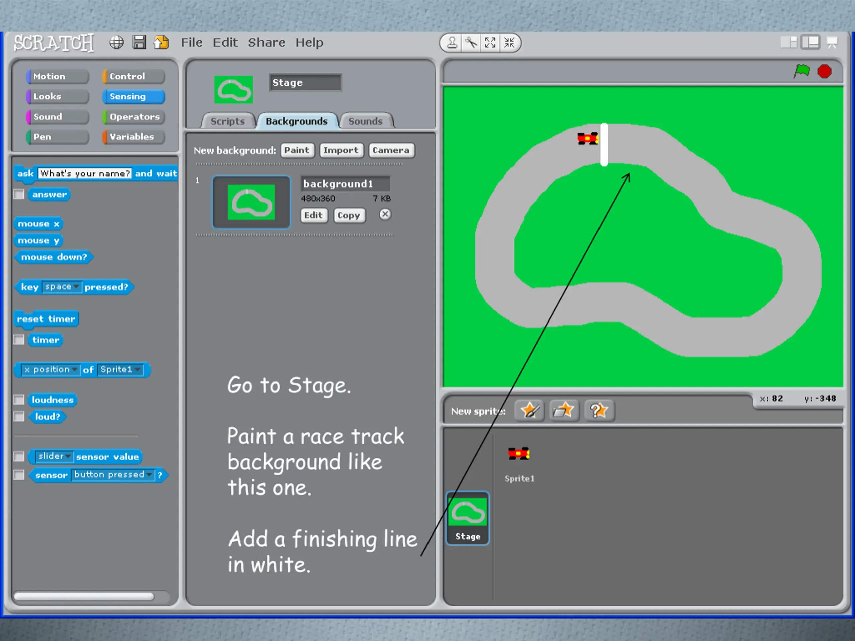Select the grow sprite tool
The height and width of the screenshot is (641, 855).
(x=490, y=43)
